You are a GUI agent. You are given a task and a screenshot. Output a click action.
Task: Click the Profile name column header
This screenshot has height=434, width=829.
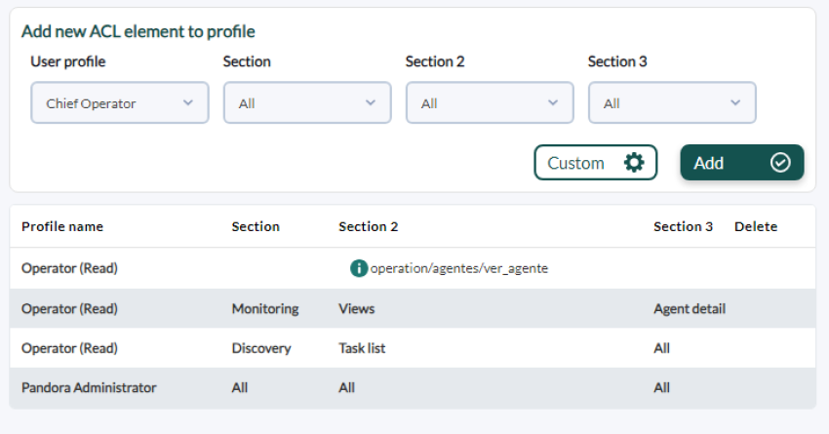point(62,227)
